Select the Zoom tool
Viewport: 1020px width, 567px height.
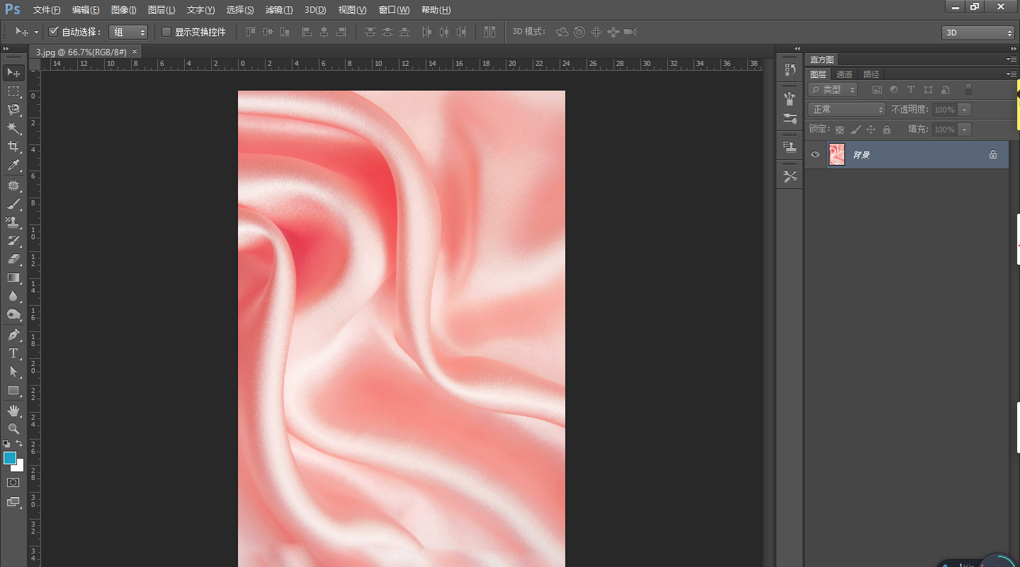[x=13, y=429]
